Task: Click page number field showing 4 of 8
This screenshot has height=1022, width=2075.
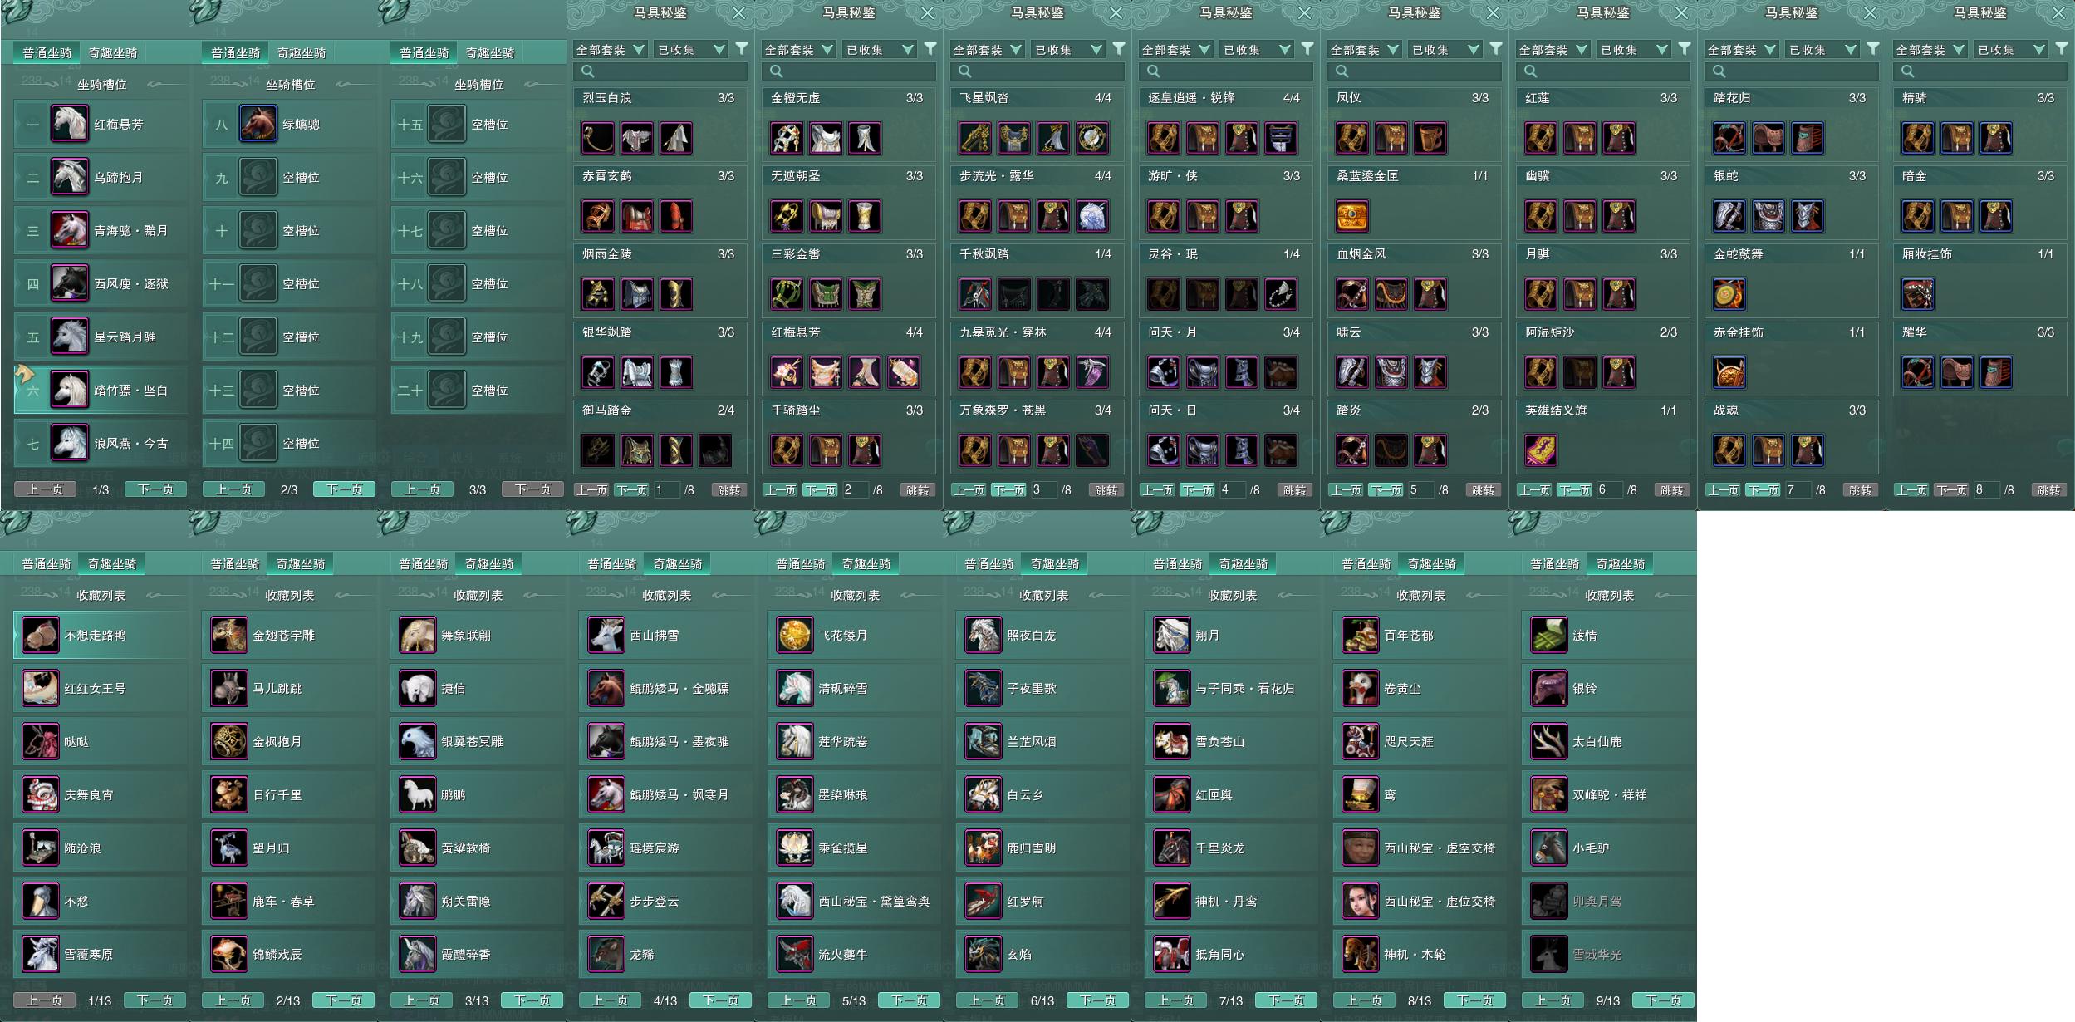Action: point(1232,489)
